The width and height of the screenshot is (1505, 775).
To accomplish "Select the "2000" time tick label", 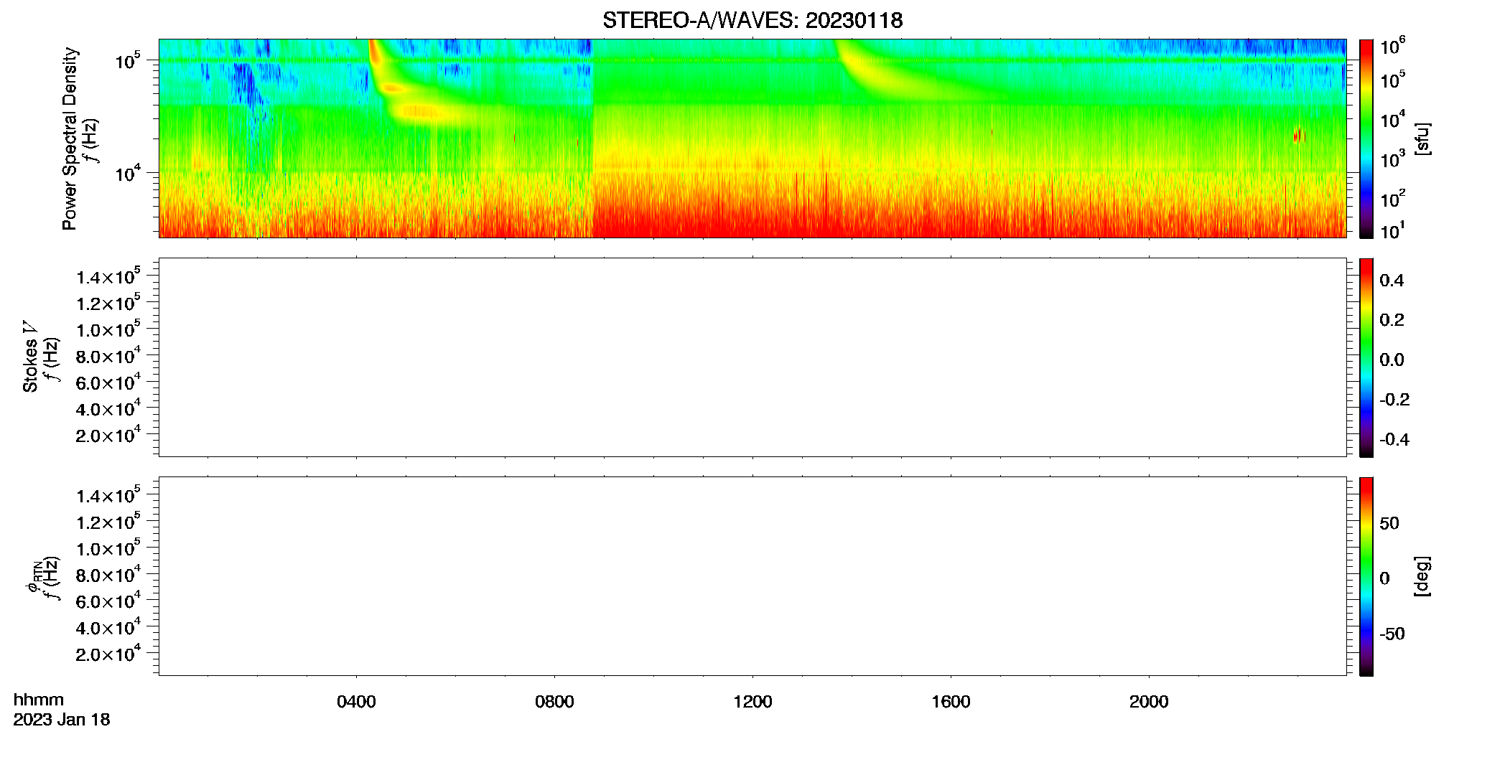I will point(1149,701).
